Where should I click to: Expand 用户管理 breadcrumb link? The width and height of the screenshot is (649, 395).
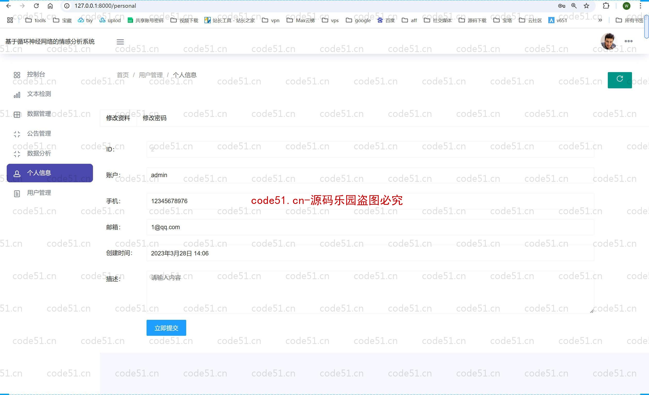(x=150, y=75)
